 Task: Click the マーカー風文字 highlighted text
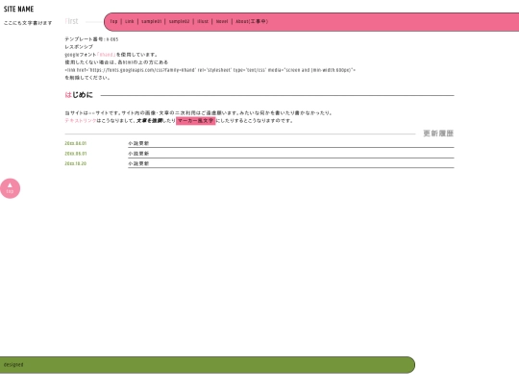pyautogui.click(x=196, y=121)
